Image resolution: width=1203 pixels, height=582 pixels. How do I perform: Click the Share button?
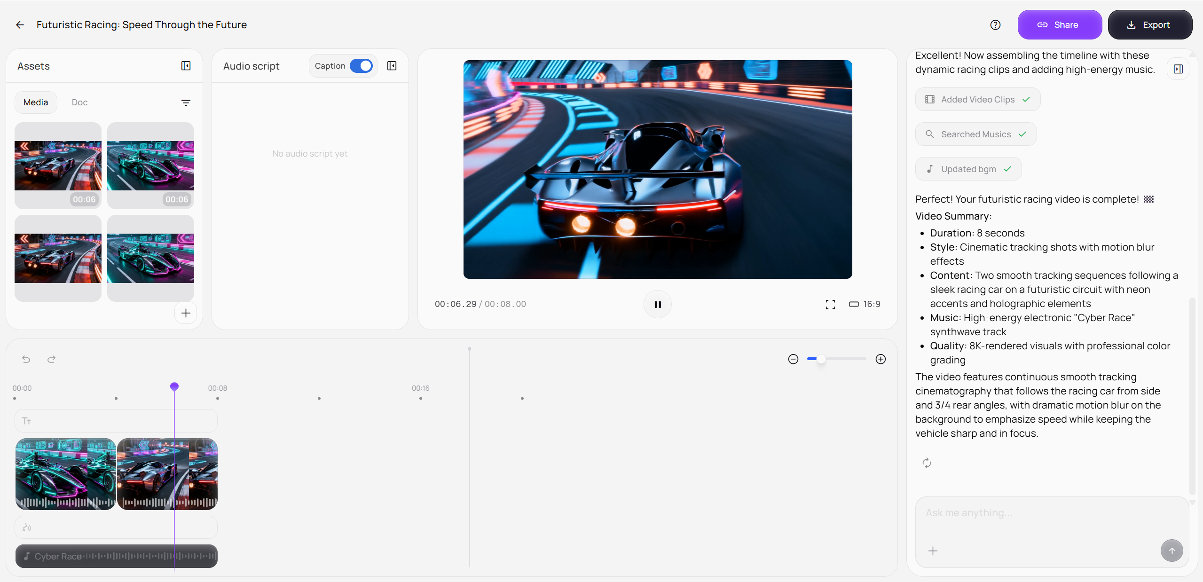(1059, 25)
